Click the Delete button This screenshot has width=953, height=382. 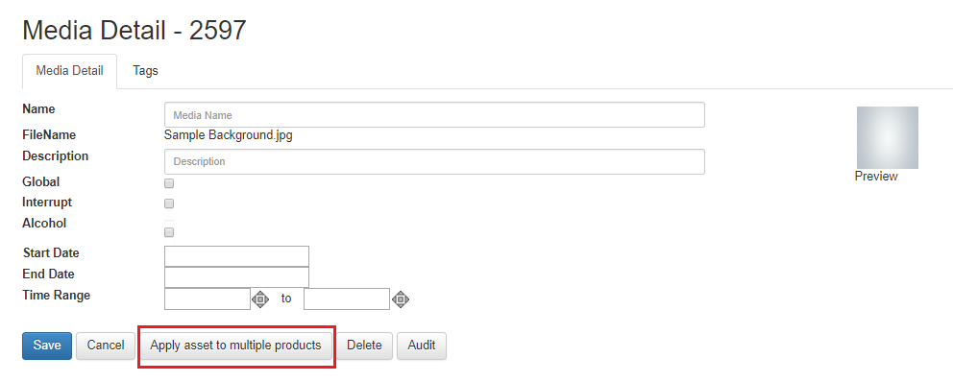(x=364, y=346)
